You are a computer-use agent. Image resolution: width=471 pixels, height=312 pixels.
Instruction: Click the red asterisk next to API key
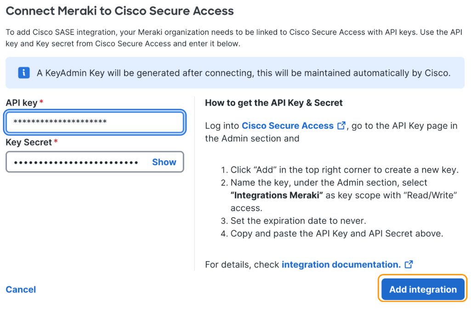[x=41, y=102]
